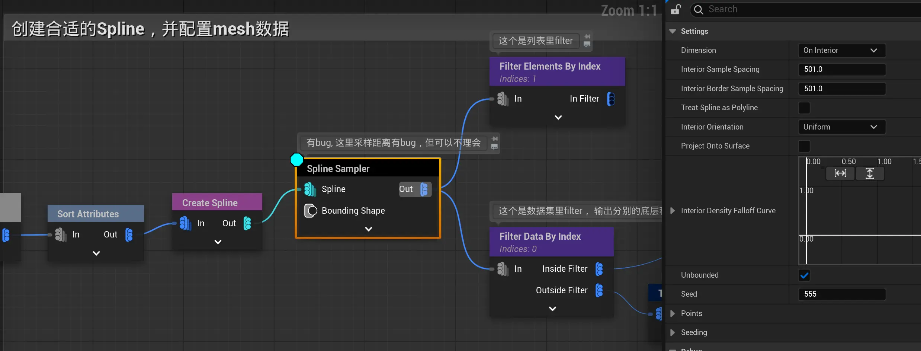
Task: Click the Outside Filter output pin
Action: [x=599, y=290]
